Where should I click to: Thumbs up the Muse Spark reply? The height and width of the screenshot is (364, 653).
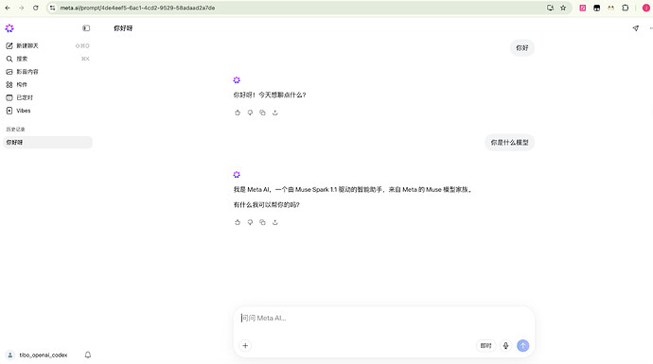tap(238, 222)
